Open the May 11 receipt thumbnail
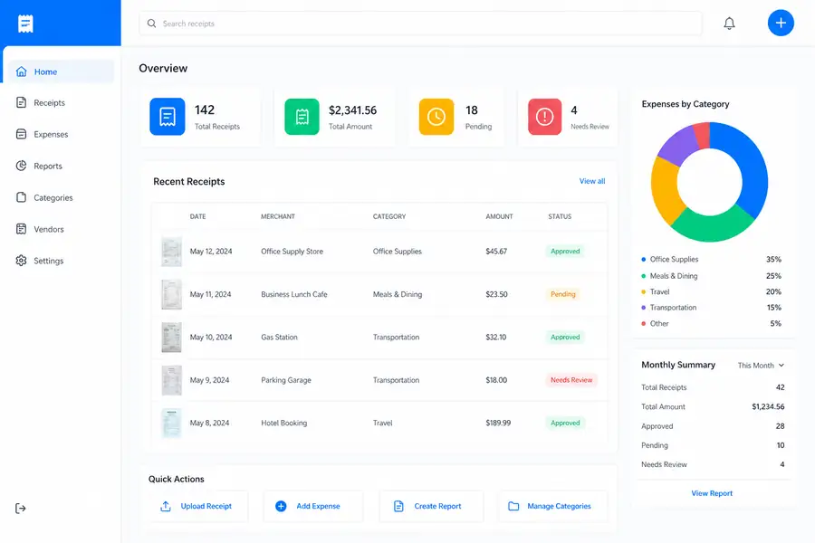 click(x=171, y=294)
